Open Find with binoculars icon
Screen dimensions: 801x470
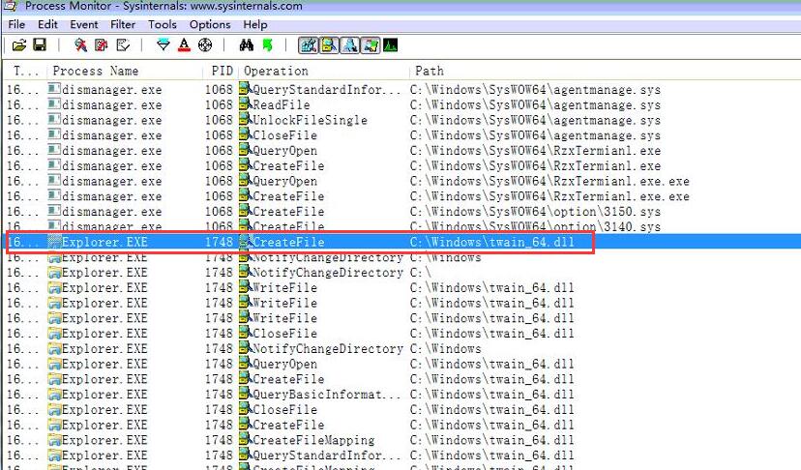[247, 45]
